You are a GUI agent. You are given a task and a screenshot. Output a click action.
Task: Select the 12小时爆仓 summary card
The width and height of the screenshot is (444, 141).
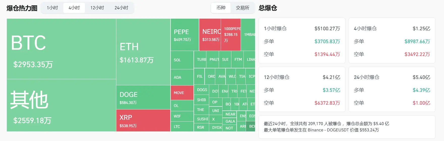tap(302, 89)
